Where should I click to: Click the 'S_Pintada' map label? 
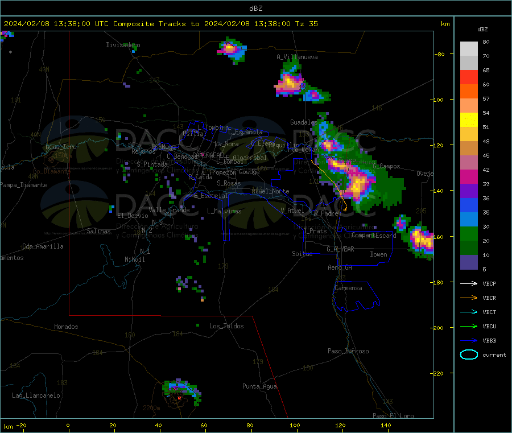tap(152, 164)
